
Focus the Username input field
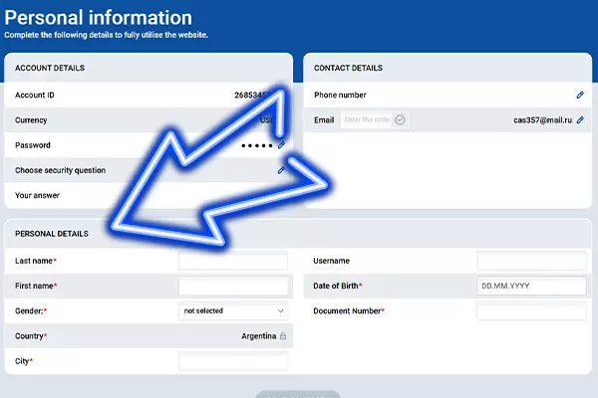click(531, 261)
